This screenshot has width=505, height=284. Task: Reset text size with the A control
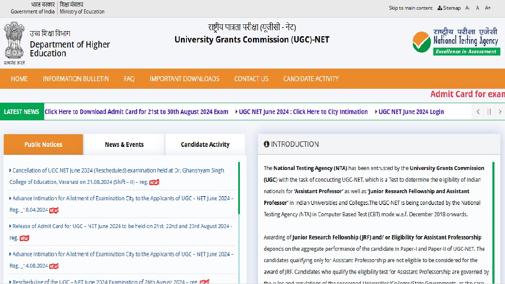tap(478, 8)
